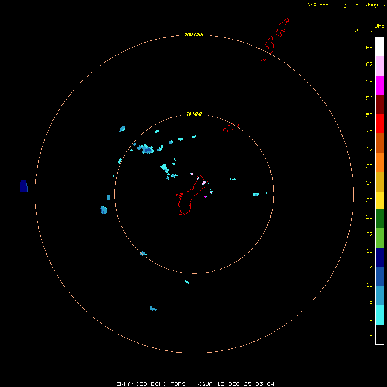The height and width of the screenshot is (387, 387).
Task: Click the gold legend swatch
Action: [380, 182]
